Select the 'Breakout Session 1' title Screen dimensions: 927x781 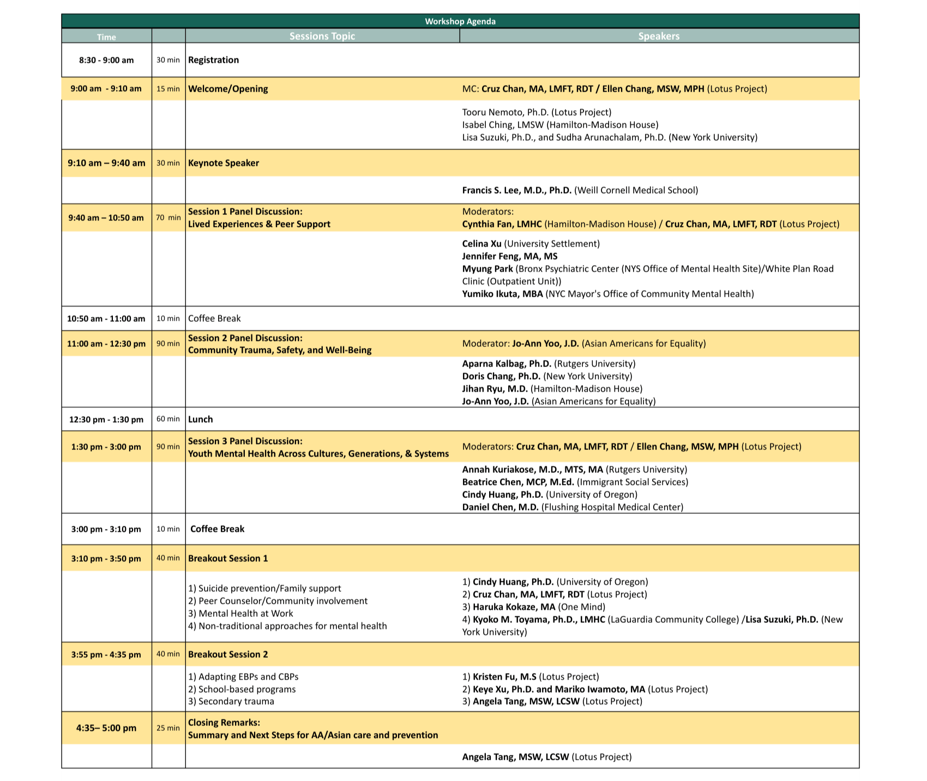(x=228, y=558)
